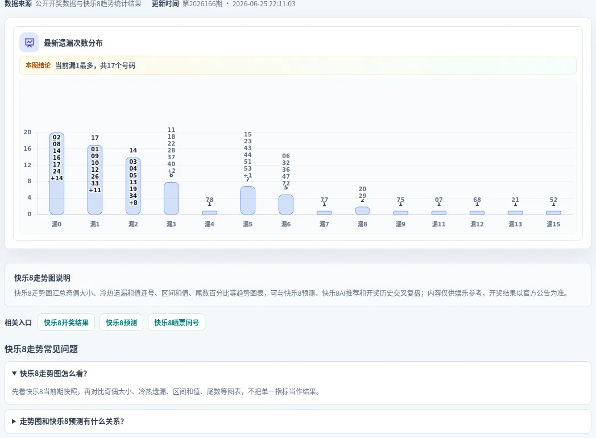Viewport: 596px width, 438px height.
Task: Click the 最新遗漏次数分布 chart title
Action: (x=73, y=43)
